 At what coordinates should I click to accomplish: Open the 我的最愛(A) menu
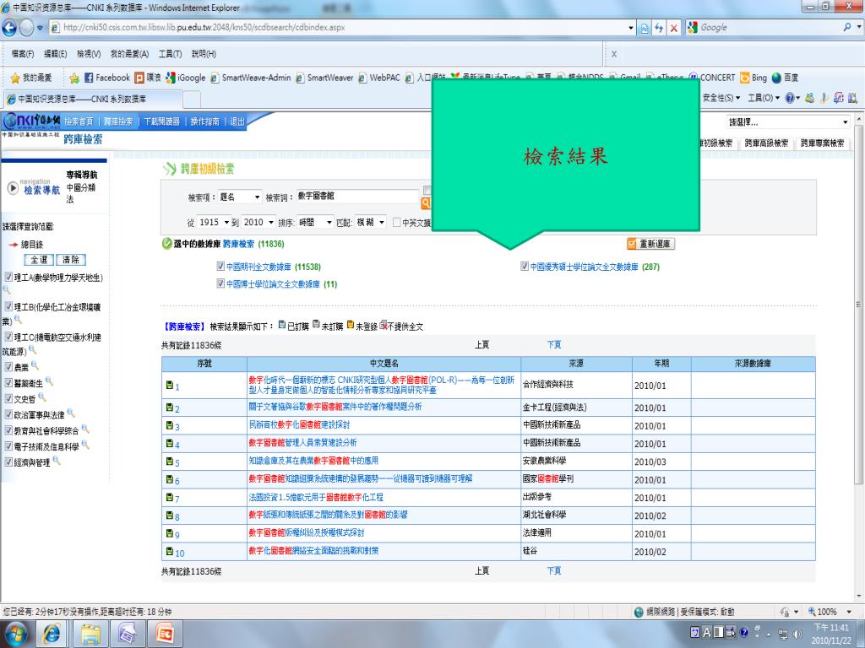[129, 53]
